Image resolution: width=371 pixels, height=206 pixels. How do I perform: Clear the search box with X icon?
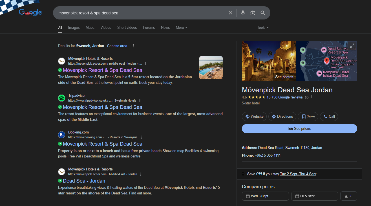[230, 13]
